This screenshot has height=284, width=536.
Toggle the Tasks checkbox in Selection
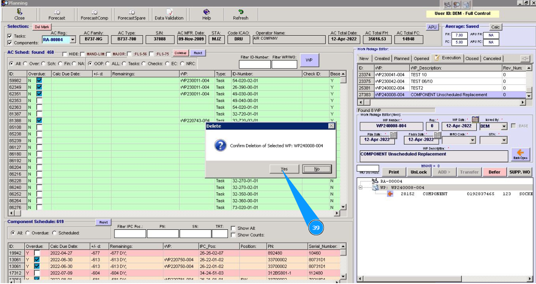coord(10,36)
